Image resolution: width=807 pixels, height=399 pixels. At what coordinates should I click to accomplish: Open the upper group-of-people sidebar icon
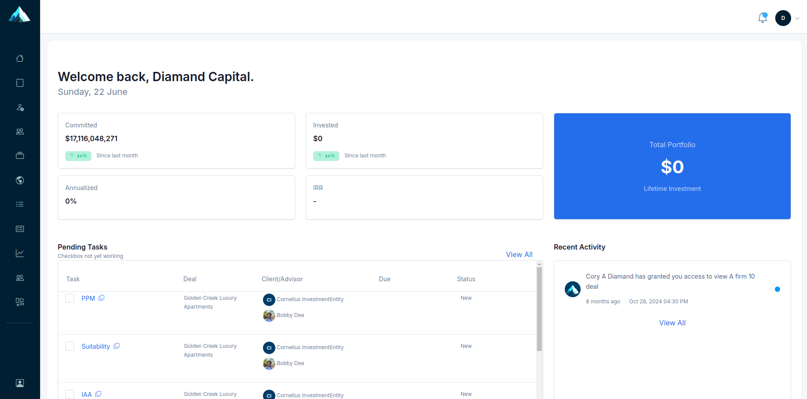20,131
